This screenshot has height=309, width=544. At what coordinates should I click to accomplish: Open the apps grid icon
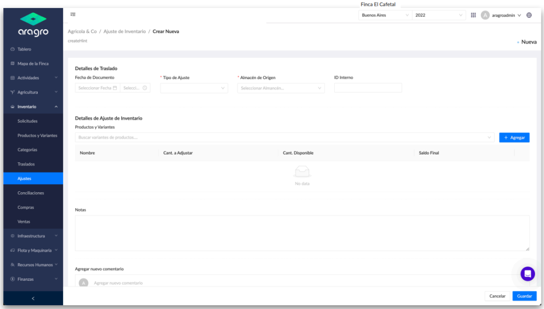(x=473, y=15)
